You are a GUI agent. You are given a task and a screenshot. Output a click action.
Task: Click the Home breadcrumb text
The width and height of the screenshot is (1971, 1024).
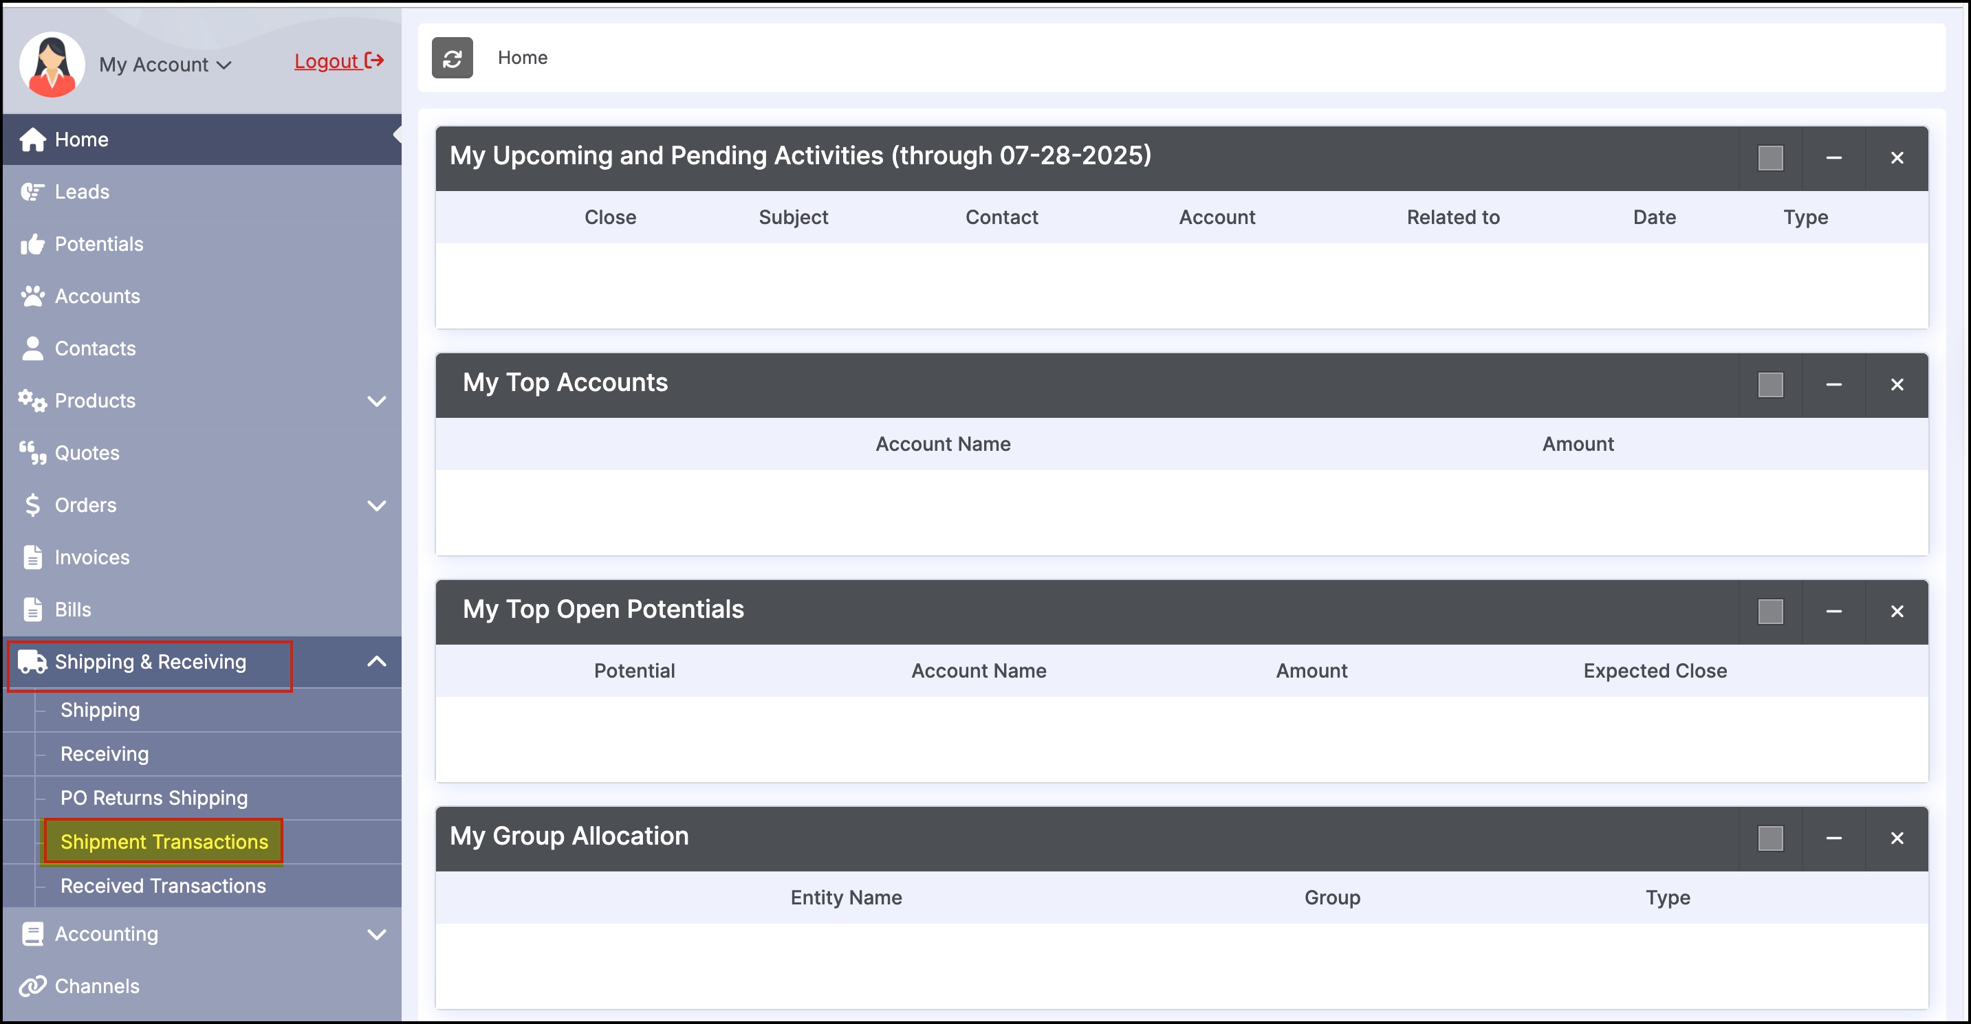click(x=523, y=57)
